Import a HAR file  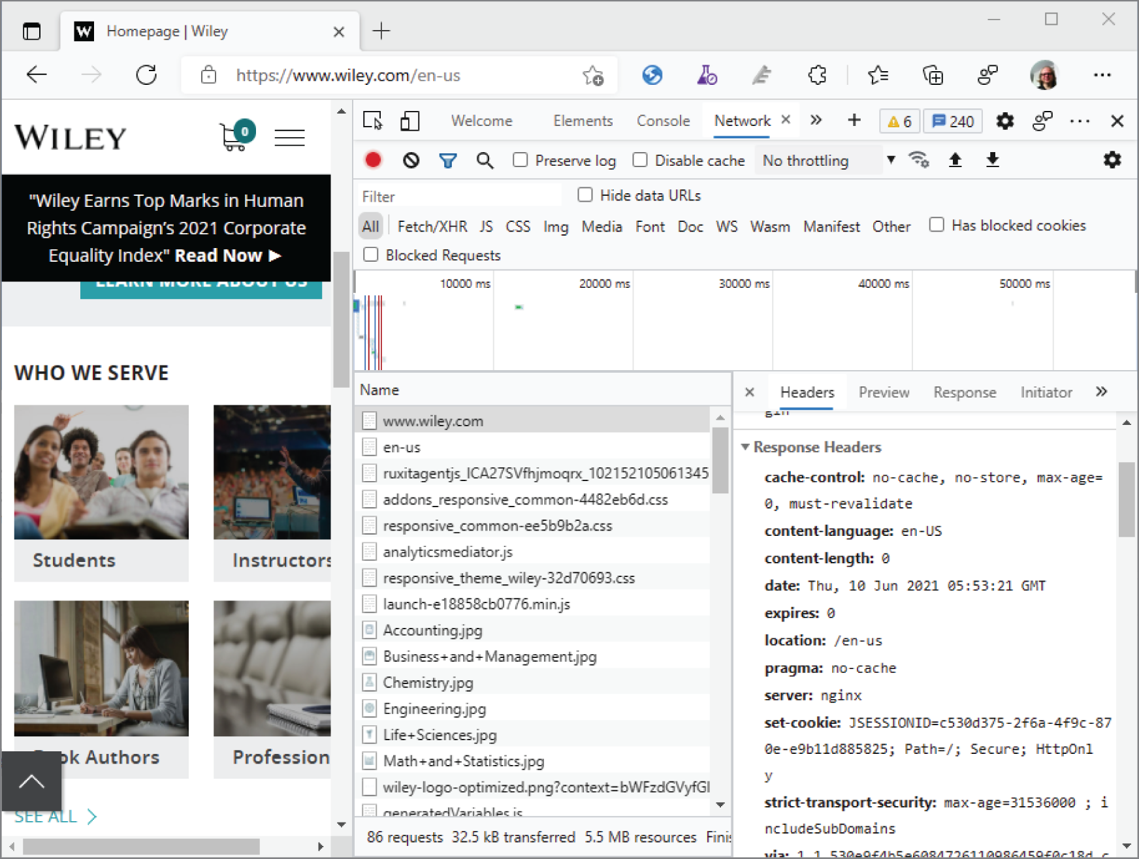pyautogui.click(x=955, y=160)
